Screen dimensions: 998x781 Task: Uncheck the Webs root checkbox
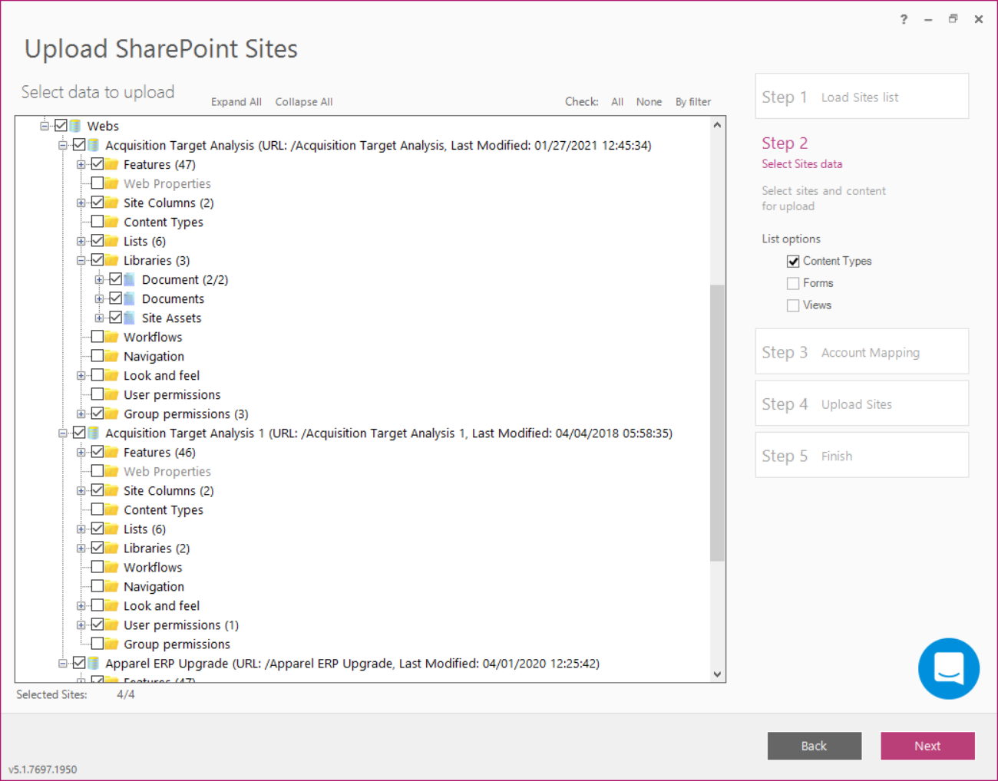pos(61,125)
